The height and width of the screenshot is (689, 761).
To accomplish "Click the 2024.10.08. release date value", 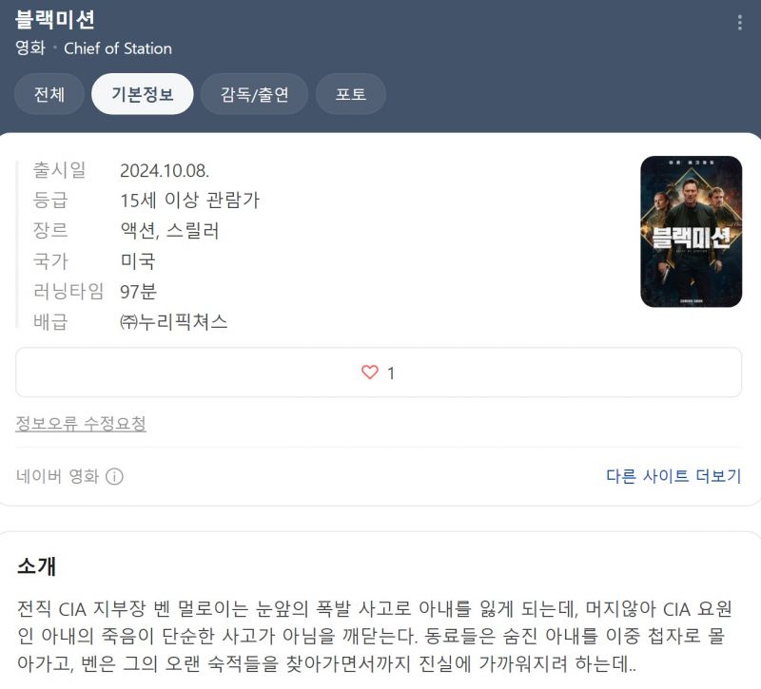I will [x=165, y=171].
